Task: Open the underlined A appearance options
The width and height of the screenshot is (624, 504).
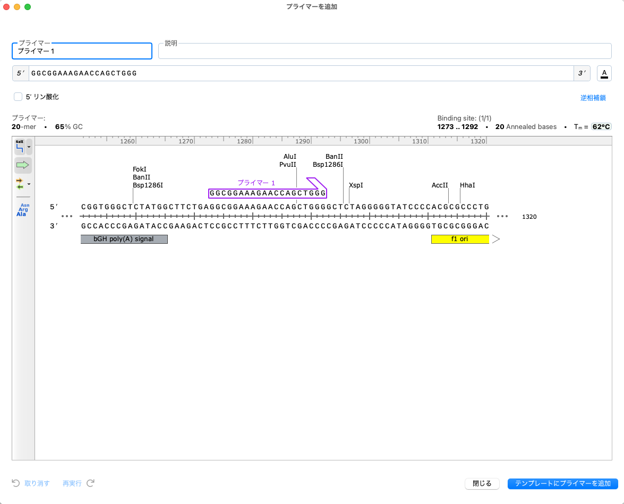Action: [x=604, y=73]
